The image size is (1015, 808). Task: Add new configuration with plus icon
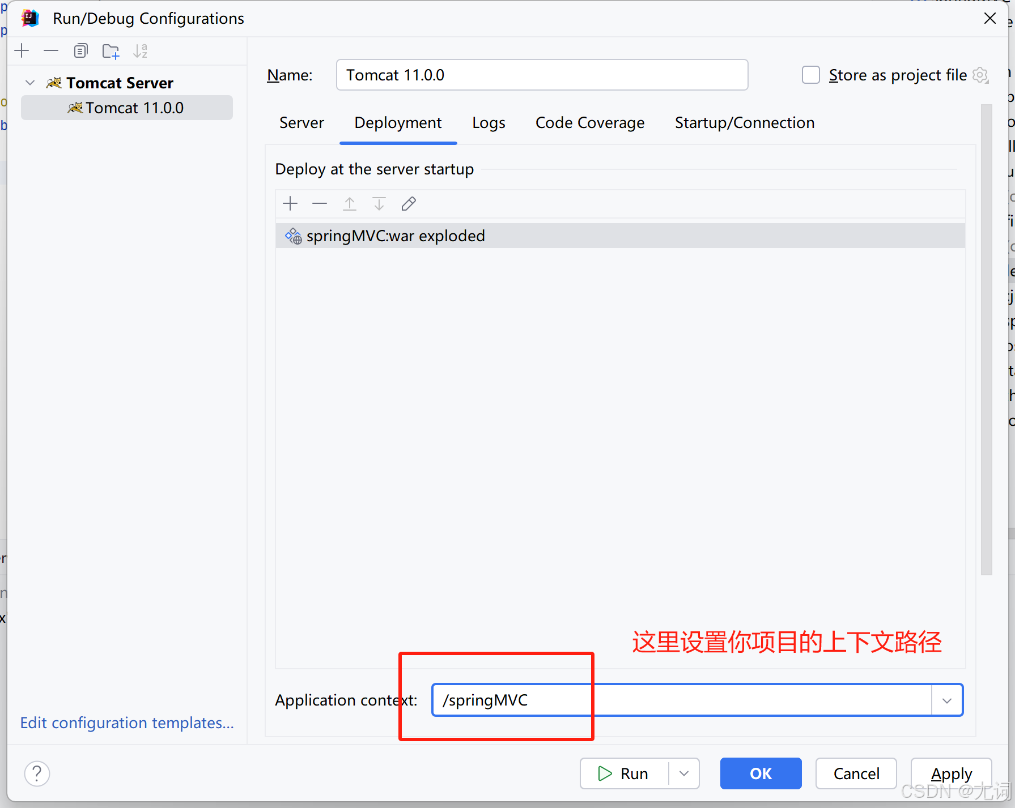[22, 51]
